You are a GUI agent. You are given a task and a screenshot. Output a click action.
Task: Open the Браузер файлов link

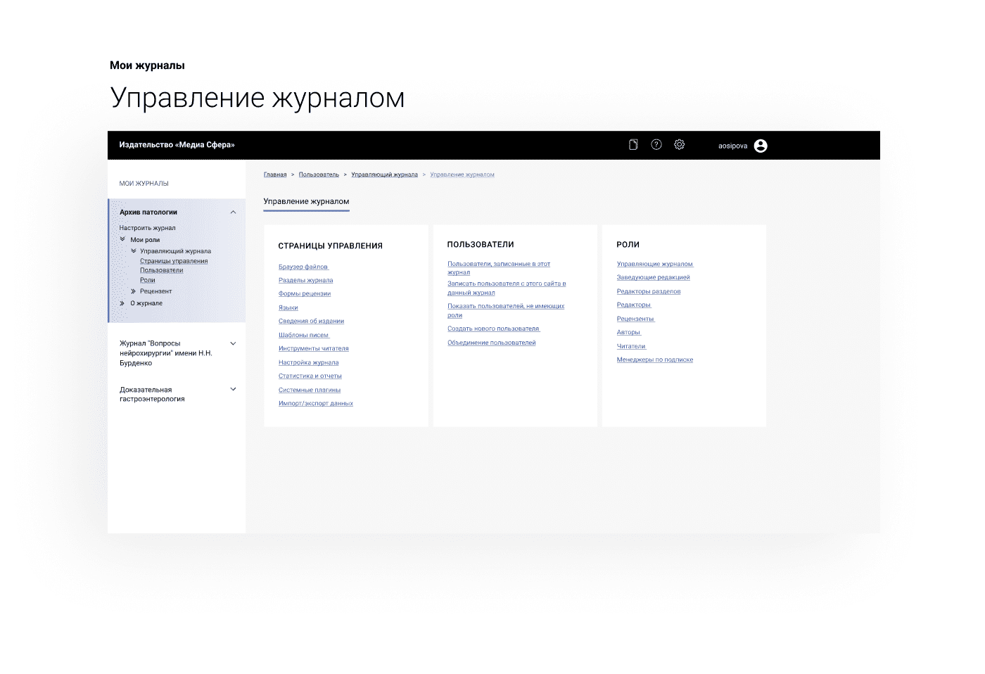pos(303,267)
